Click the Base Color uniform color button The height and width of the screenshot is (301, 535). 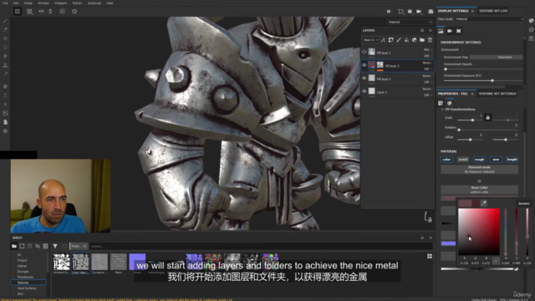click(x=479, y=190)
